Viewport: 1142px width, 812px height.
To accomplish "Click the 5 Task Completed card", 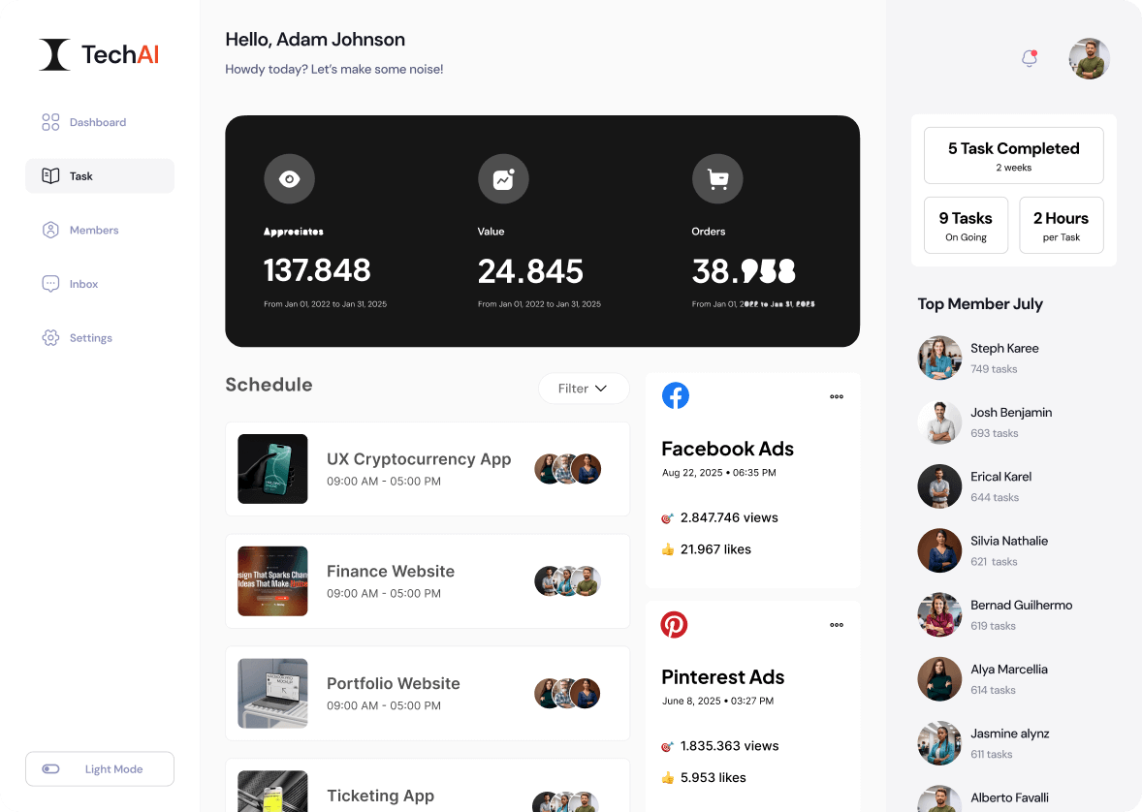I will coord(1013,155).
